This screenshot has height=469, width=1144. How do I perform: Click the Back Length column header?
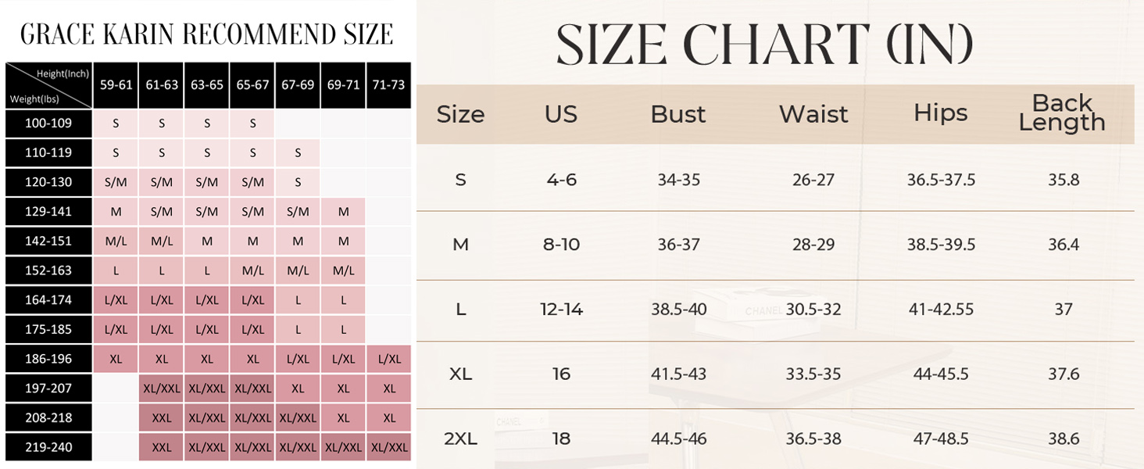(x=1062, y=113)
